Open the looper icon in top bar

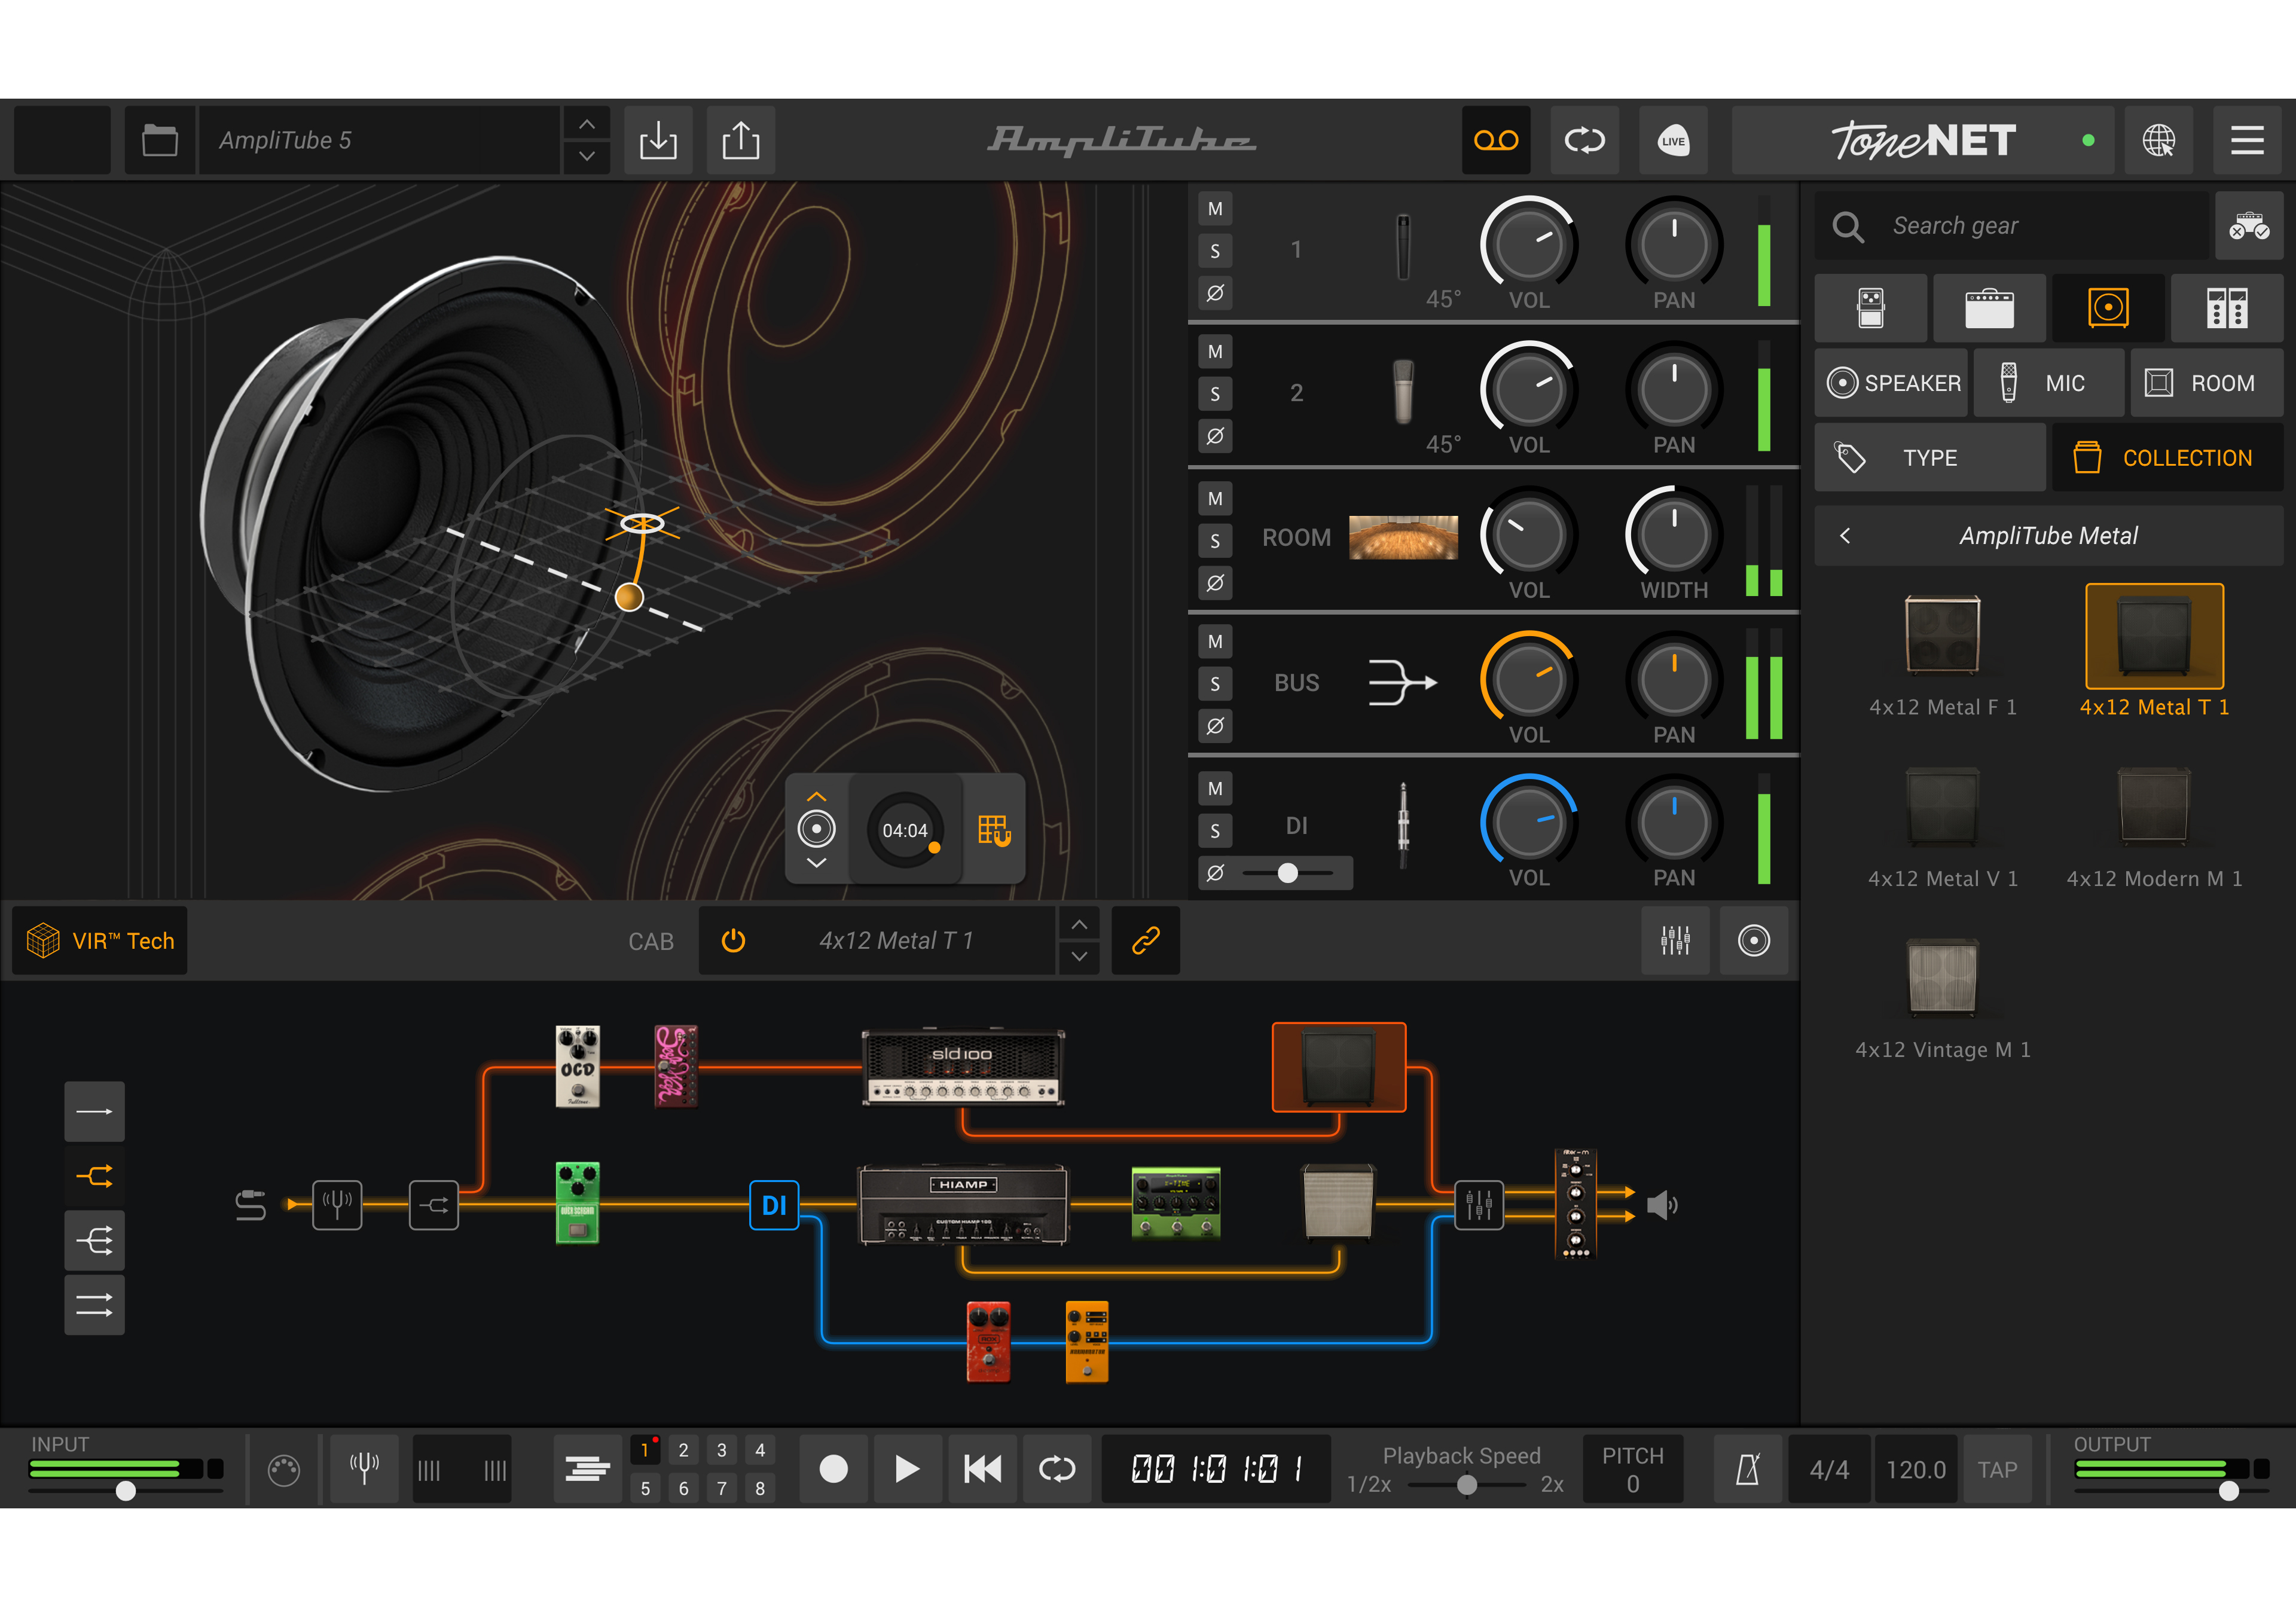(1585, 140)
